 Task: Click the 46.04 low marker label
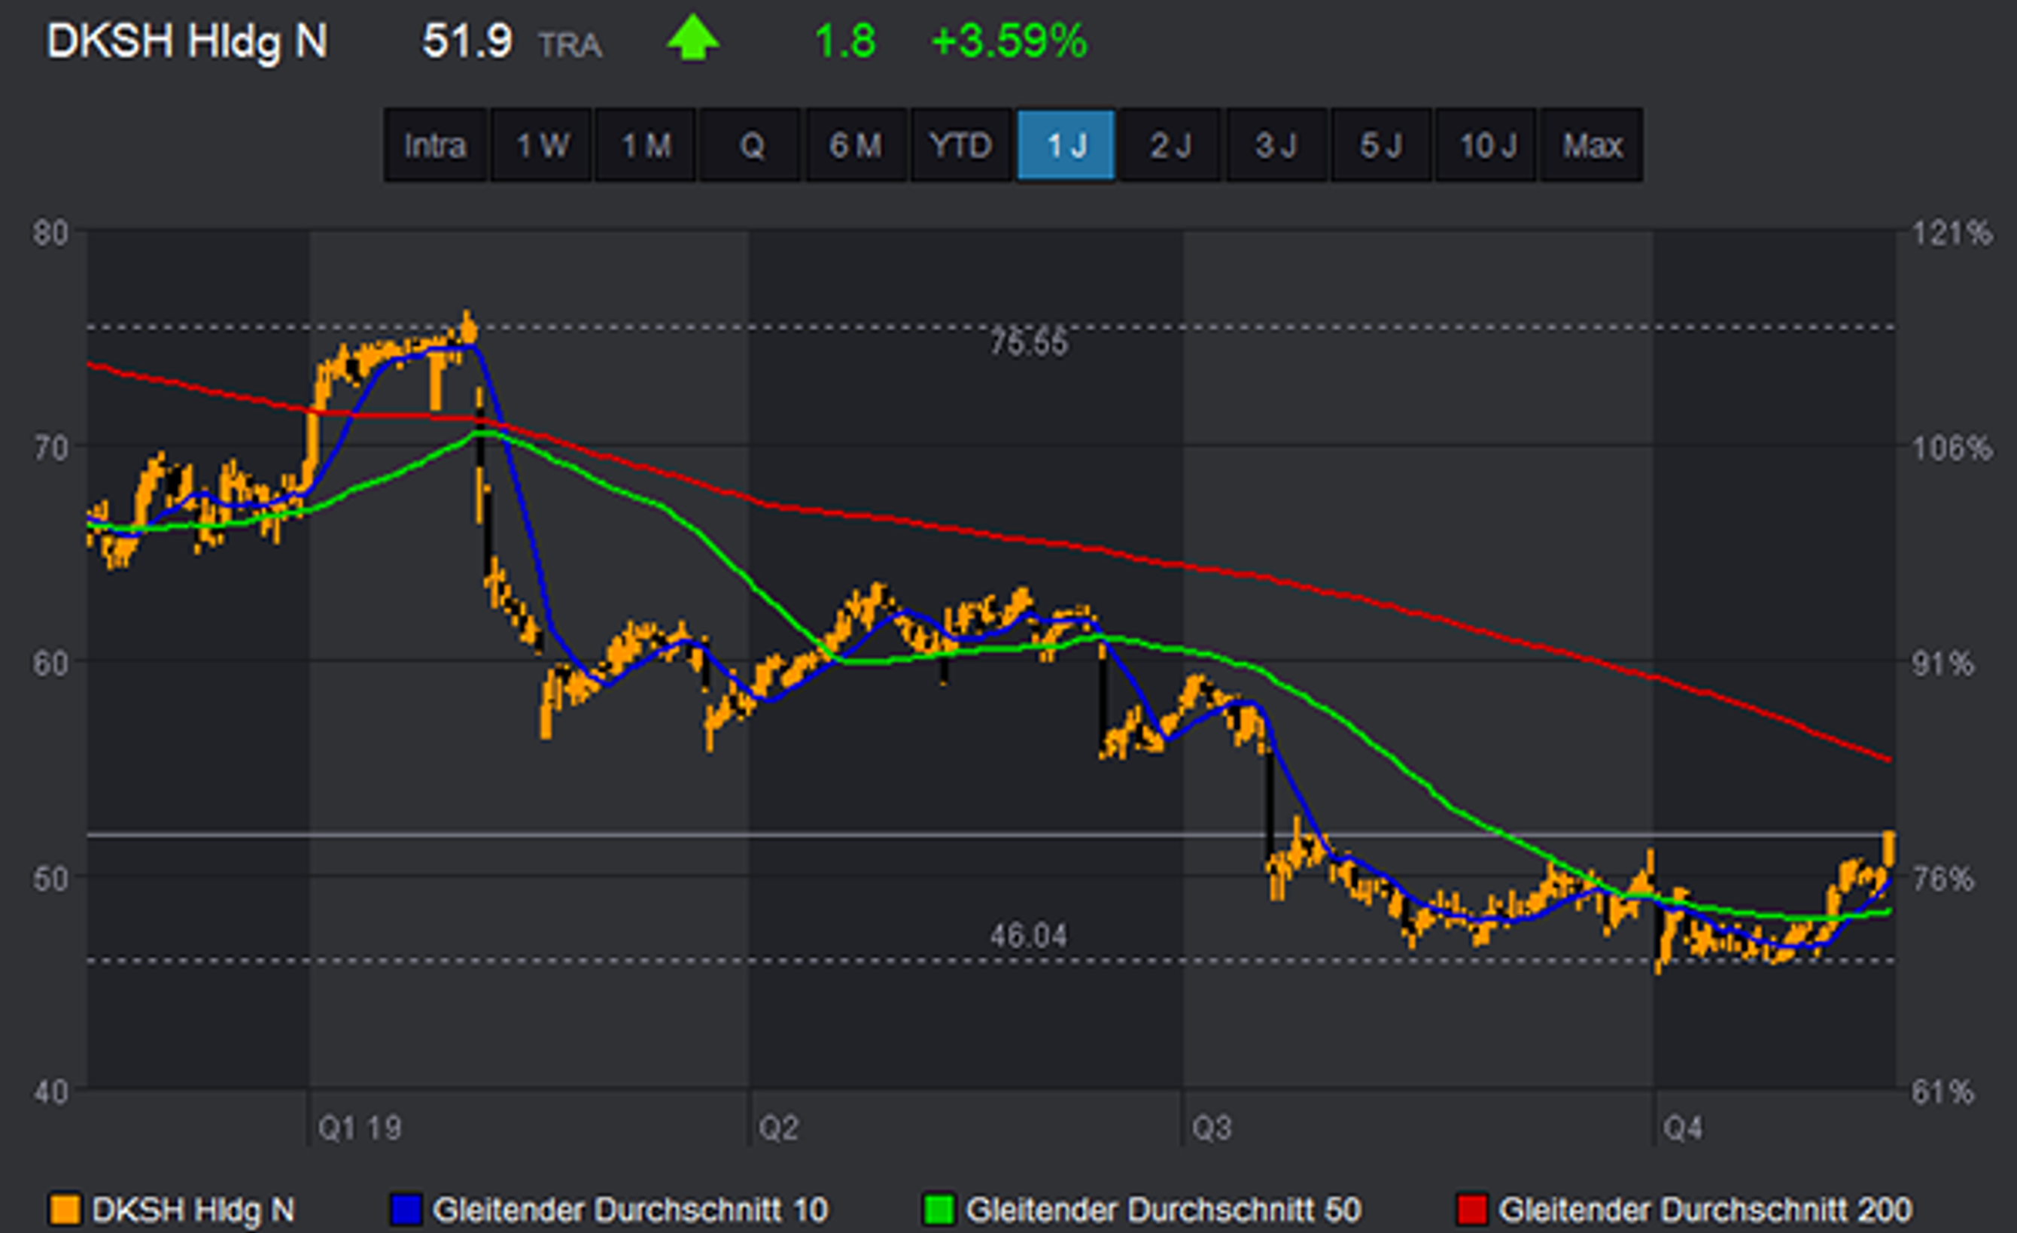click(1028, 935)
